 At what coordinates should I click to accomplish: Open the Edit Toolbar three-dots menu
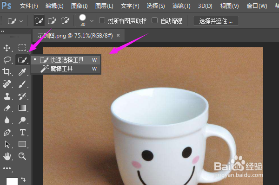pyautogui.click(x=7, y=168)
